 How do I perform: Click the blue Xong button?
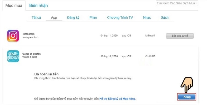[x=187, y=97]
